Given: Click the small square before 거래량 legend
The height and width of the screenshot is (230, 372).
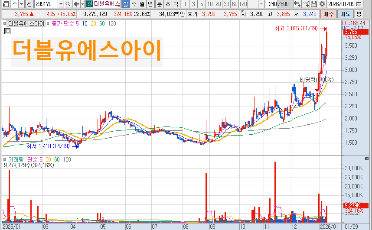Looking at the screenshot, I should [4, 159].
